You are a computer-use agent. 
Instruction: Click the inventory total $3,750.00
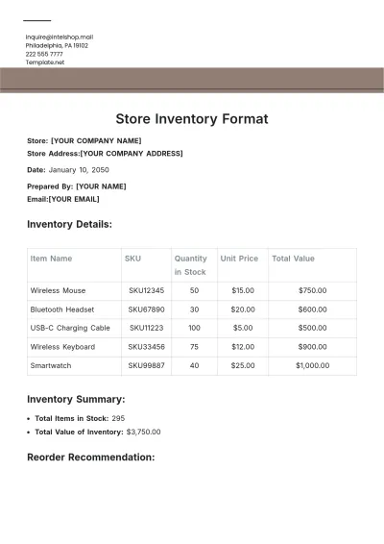143,432
